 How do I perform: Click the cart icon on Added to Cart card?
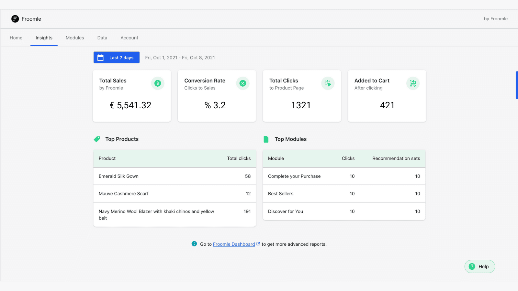click(413, 83)
